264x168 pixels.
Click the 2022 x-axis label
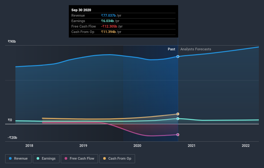[246, 146]
